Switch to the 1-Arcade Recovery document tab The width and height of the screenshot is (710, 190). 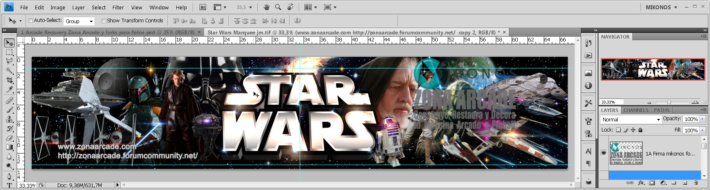108,32
